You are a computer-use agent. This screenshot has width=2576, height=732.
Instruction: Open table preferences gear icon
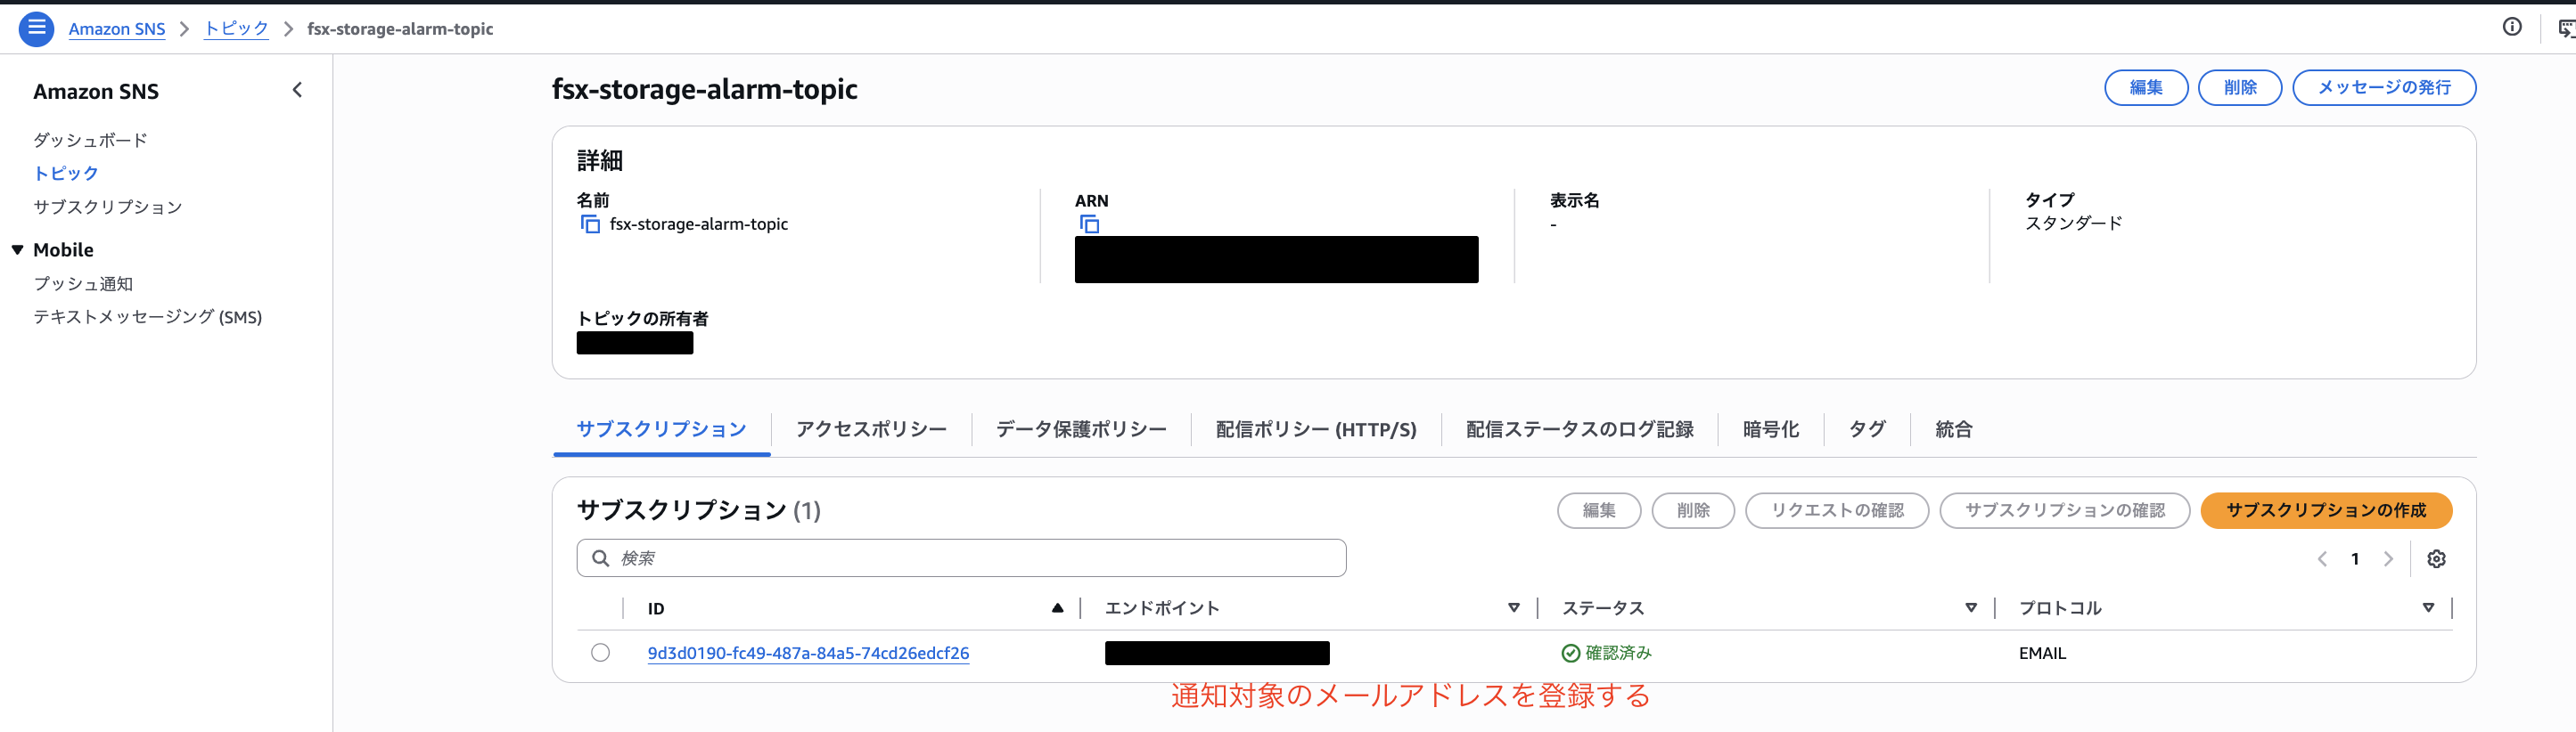tap(2436, 558)
